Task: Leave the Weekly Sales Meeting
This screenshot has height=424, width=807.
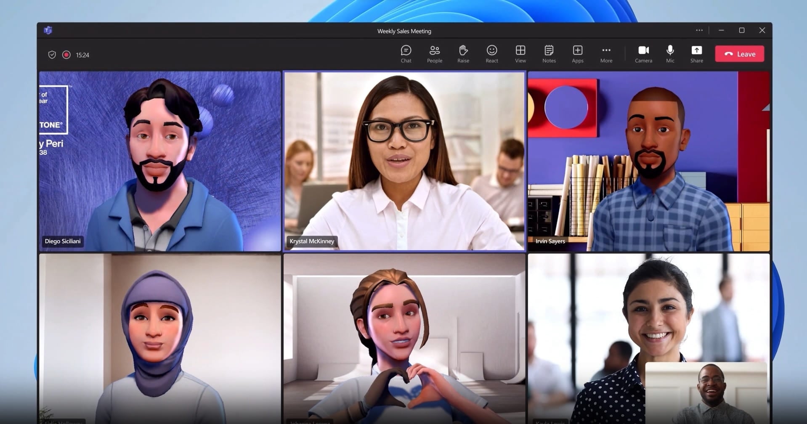Action: pos(739,53)
